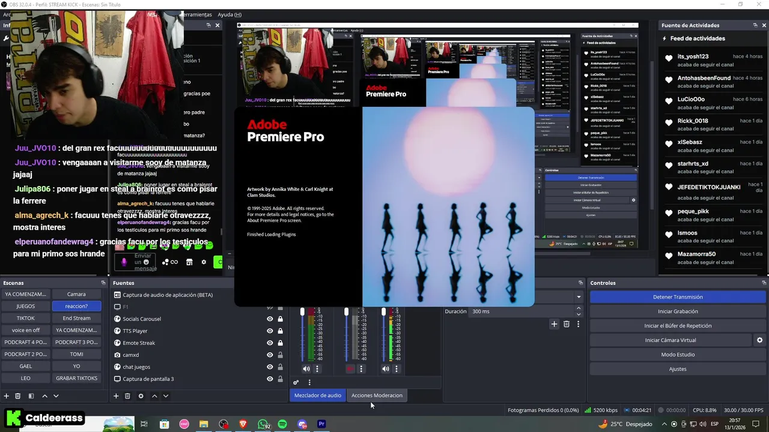
Task: Open advanced audio properties gears icon
Action: click(296, 382)
